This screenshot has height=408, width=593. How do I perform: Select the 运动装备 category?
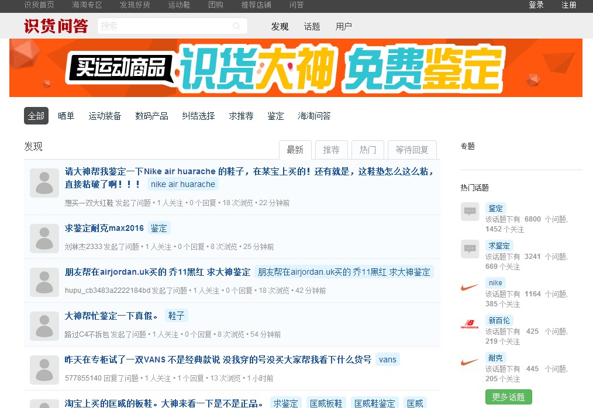point(105,116)
